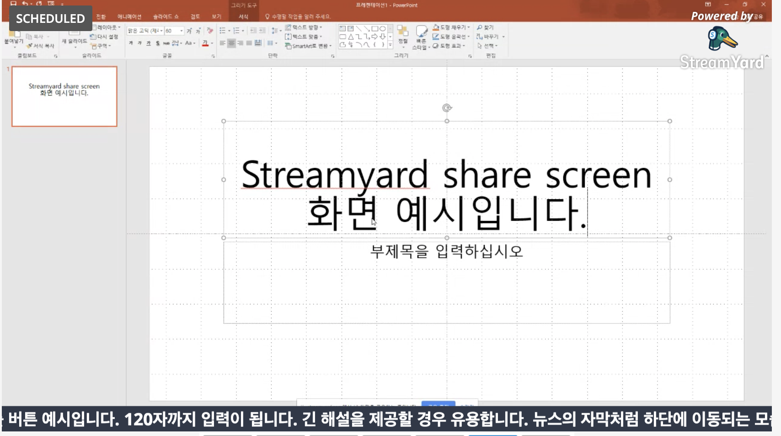Toggle italic formatting
The height and width of the screenshot is (436, 781).
tap(139, 43)
